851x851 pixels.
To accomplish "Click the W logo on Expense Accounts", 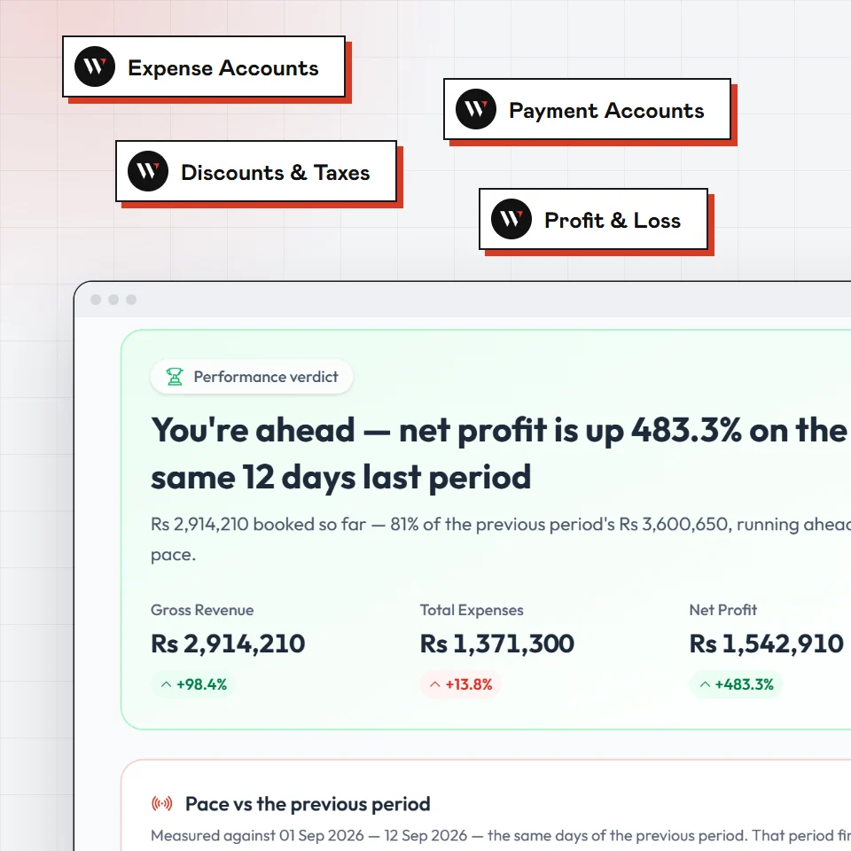I will tap(95, 66).
